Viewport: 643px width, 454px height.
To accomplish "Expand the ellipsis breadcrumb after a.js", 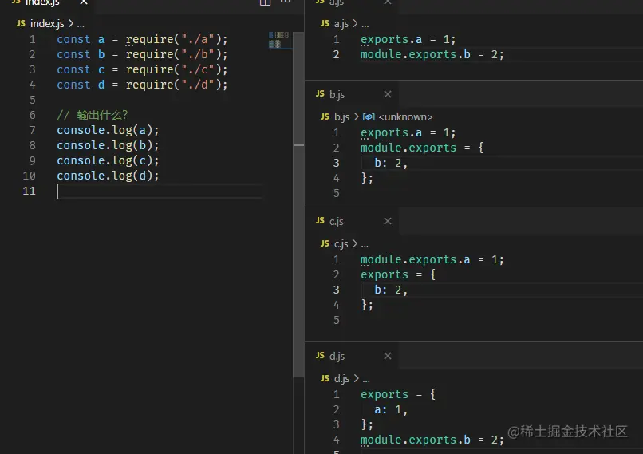I will point(365,25).
